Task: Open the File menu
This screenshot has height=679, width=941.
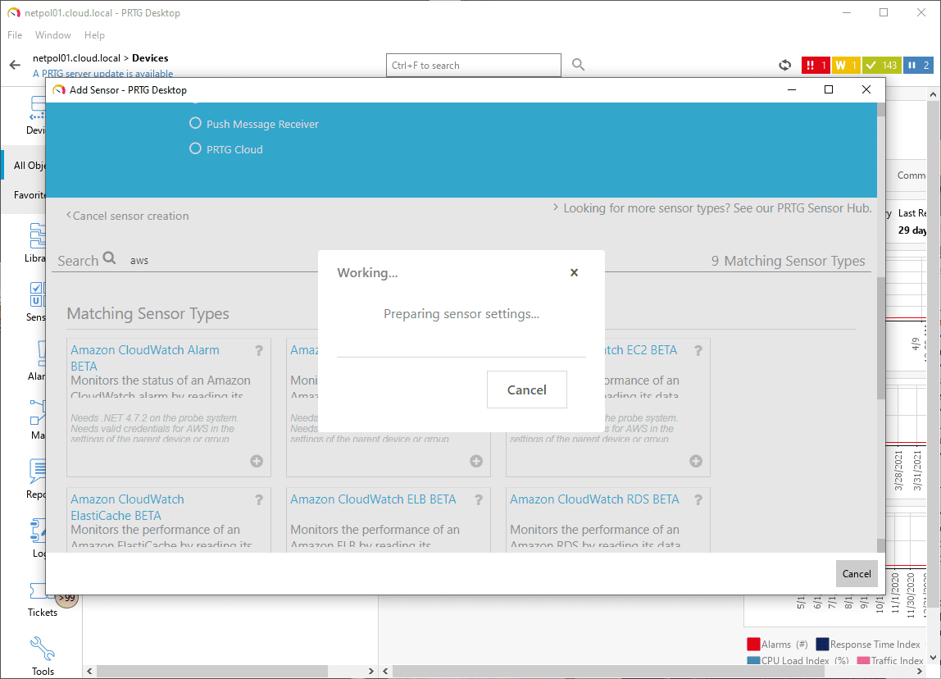Action: point(15,34)
